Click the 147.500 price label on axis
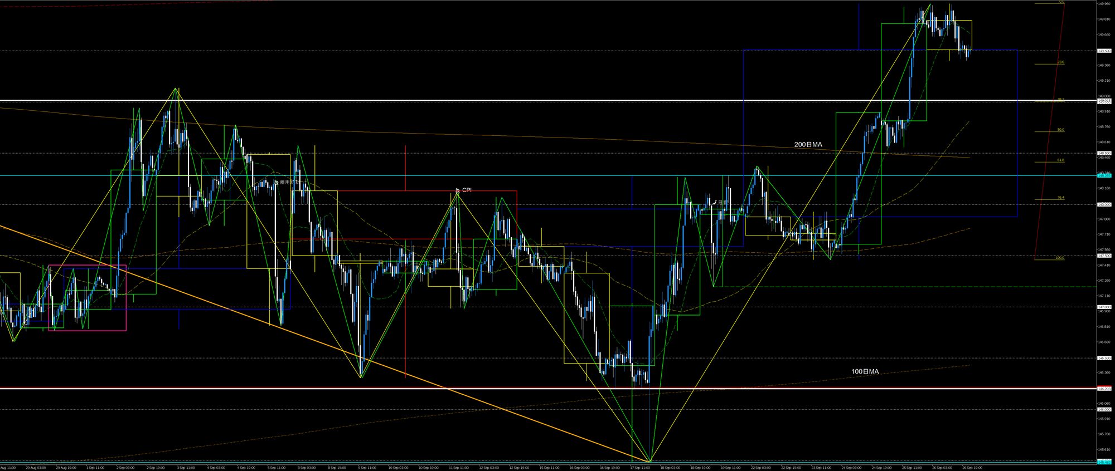 (1104, 256)
